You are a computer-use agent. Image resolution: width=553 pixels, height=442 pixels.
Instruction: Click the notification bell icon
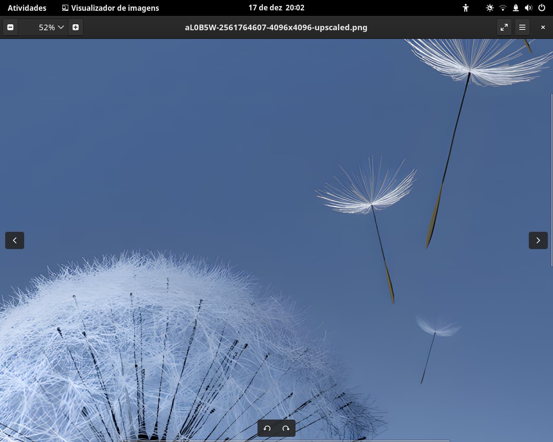coord(515,8)
